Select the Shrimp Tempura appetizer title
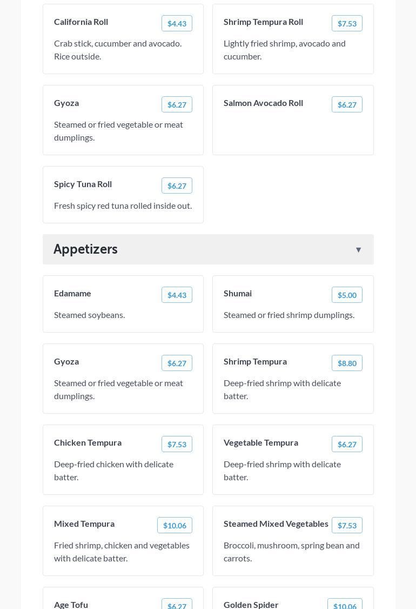 [x=255, y=361]
